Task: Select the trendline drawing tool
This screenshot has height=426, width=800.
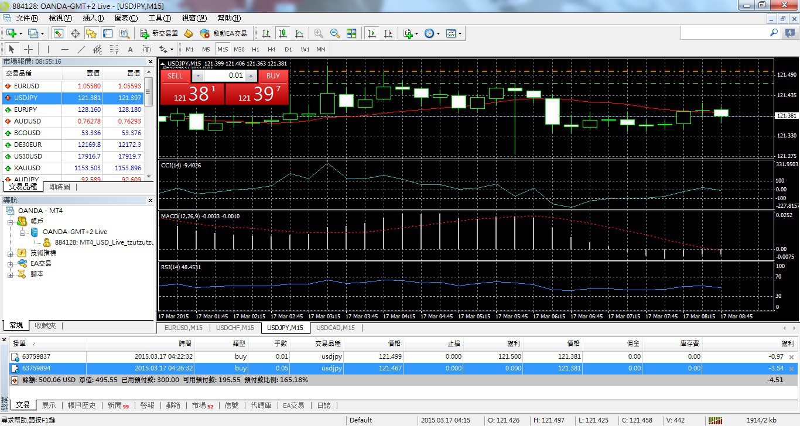Action: [81, 50]
